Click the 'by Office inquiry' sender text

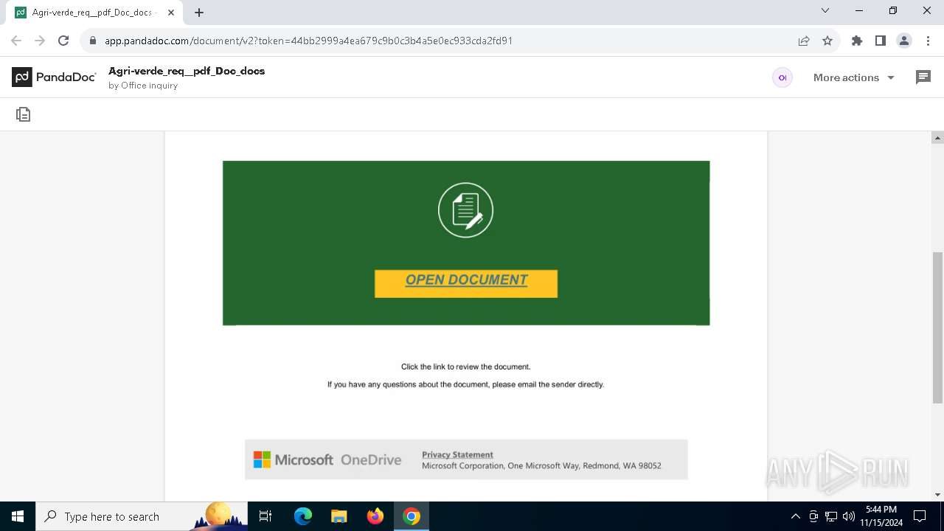[x=143, y=86]
